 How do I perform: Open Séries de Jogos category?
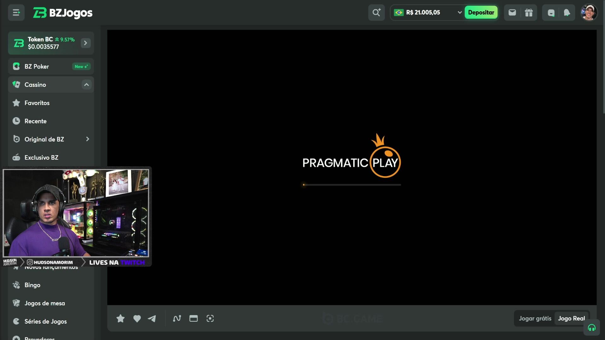click(51, 321)
